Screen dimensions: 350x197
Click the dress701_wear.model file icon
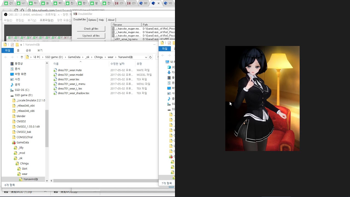tap(55, 75)
